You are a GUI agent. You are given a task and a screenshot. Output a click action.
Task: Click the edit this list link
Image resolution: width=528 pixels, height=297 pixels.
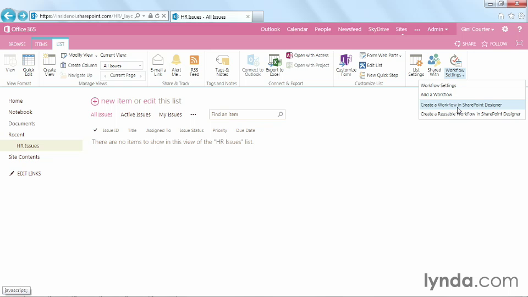[x=162, y=101]
